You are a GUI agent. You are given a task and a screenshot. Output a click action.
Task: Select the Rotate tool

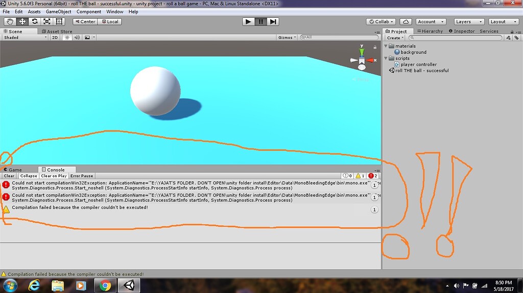click(35, 21)
